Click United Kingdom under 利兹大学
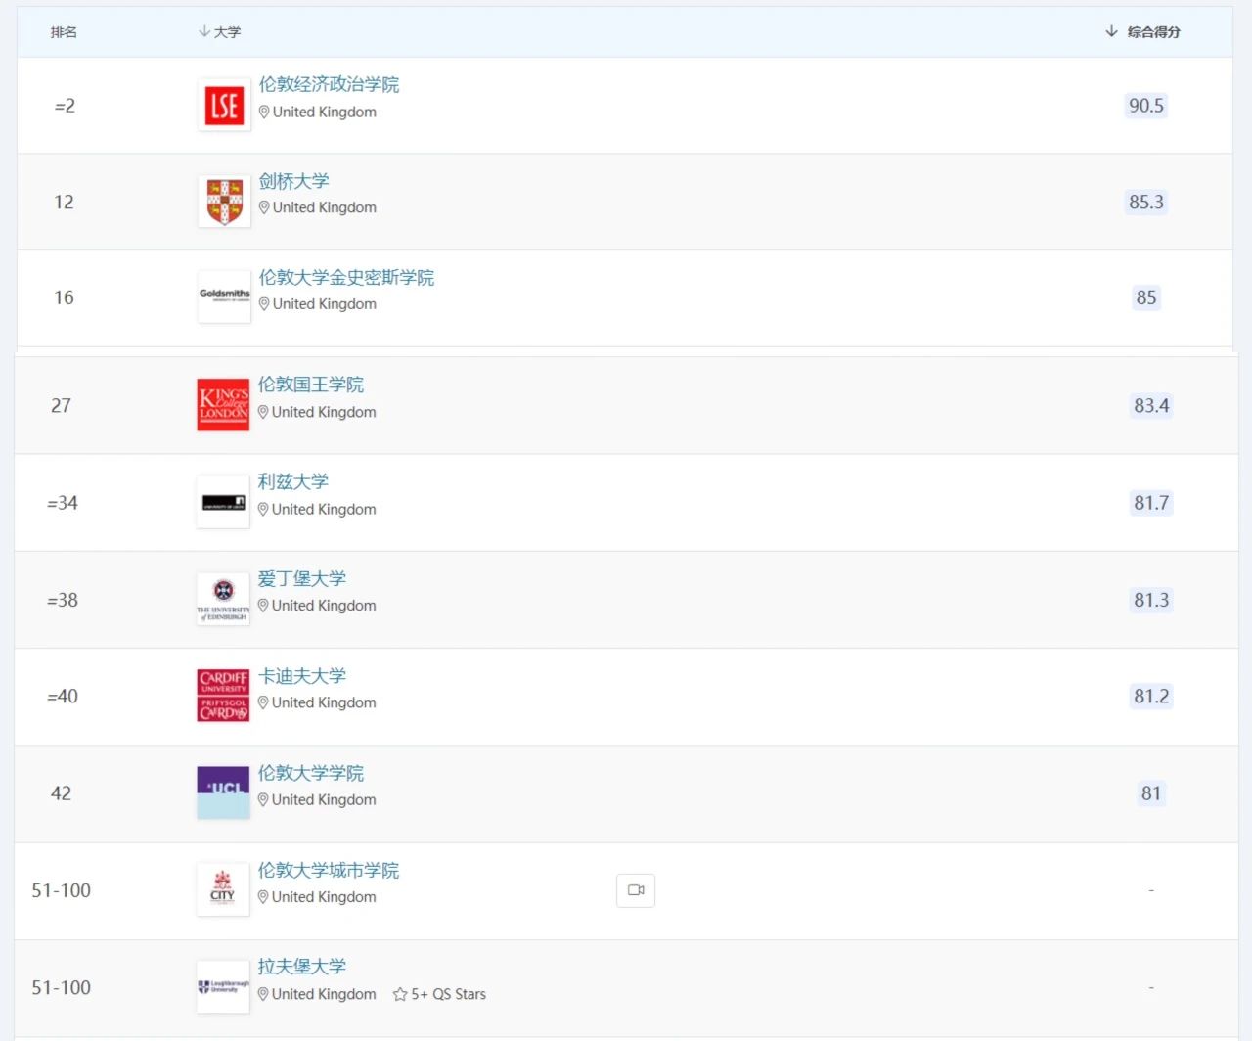Image resolution: width=1252 pixels, height=1041 pixels. (x=324, y=509)
